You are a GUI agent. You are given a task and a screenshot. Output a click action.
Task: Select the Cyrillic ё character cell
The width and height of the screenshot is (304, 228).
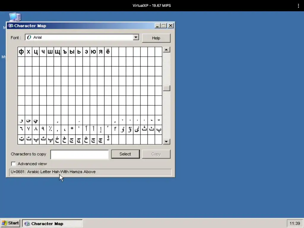pyautogui.click(x=108, y=52)
